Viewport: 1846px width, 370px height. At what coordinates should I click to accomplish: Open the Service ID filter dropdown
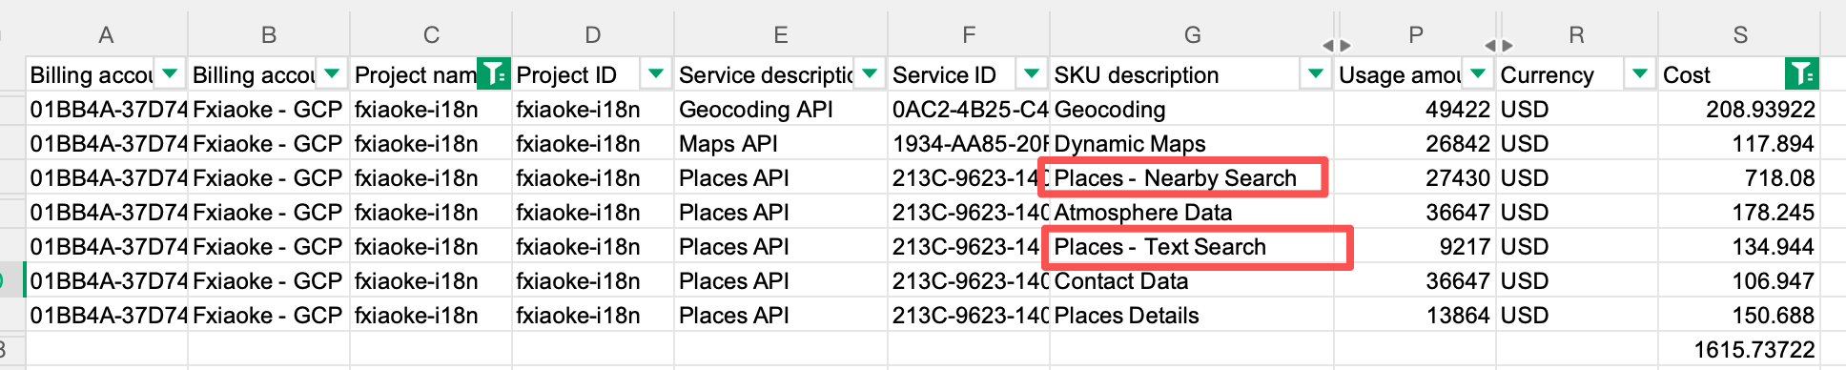pyautogui.click(x=1031, y=73)
